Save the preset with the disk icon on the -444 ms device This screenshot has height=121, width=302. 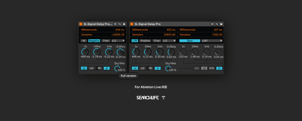tap(124, 24)
